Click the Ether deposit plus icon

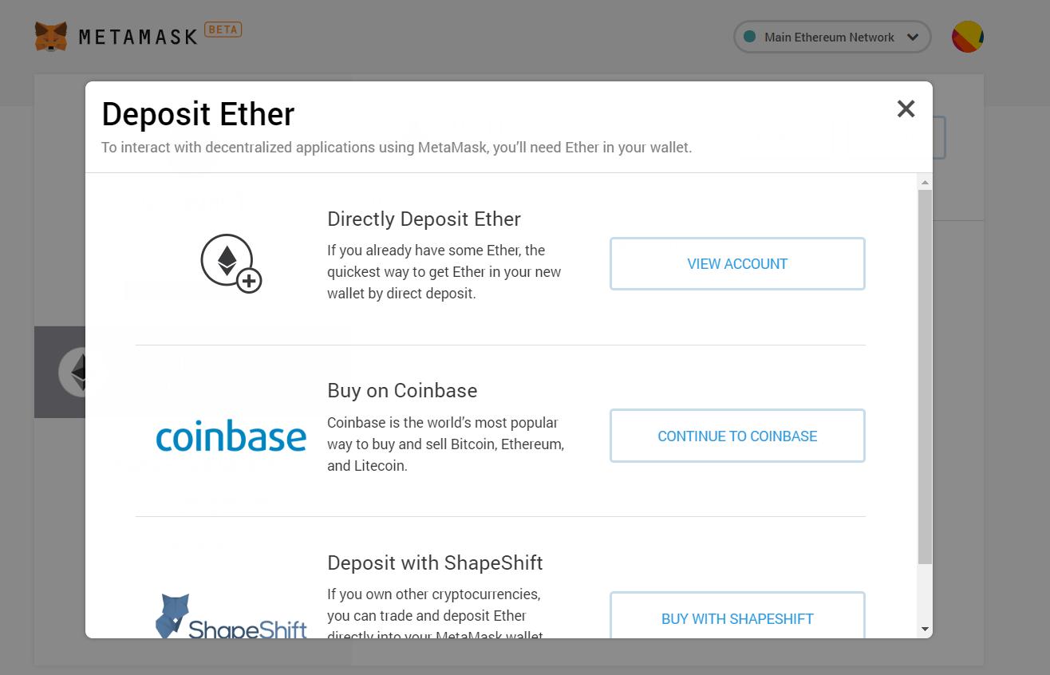231,263
